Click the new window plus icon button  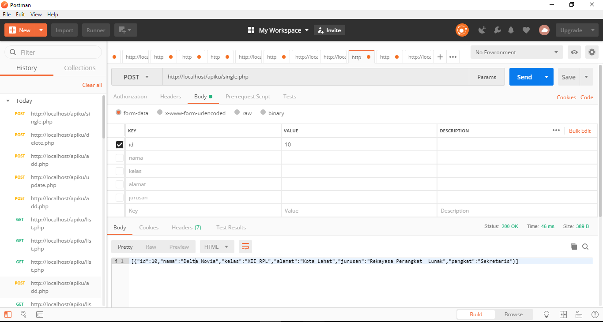tap(125, 30)
